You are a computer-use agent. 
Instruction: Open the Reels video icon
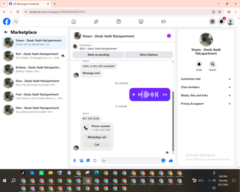pyautogui.click(x=119, y=22)
